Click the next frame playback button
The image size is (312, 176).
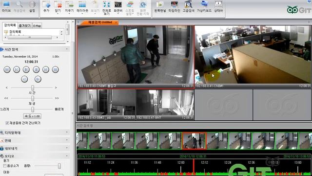click(x=45, y=69)
